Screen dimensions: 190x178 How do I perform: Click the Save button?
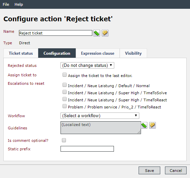(149, 171)
